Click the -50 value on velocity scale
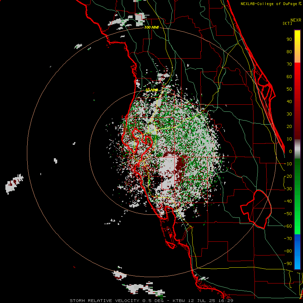Viewport: 303px width, 303px height. 288,214
